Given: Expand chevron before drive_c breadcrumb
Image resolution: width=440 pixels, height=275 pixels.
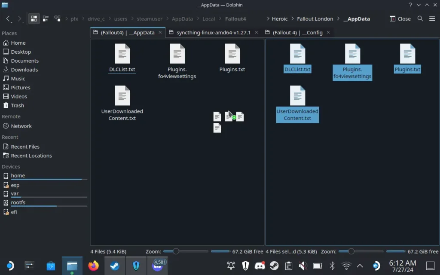Looking at the screenshot, I should coord(83,19).
